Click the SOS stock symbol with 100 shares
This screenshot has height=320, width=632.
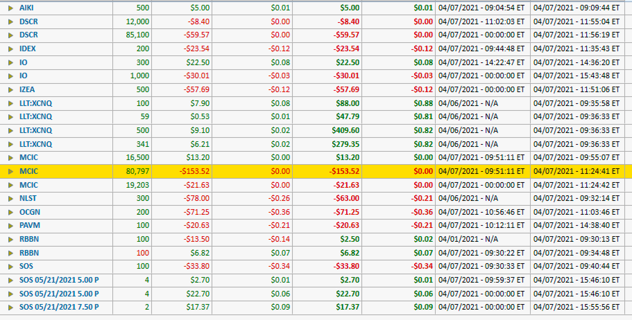tap(26, 266)
